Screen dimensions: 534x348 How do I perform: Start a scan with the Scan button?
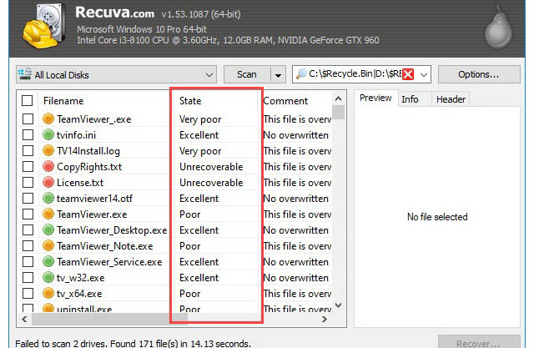tap(247, 74)
